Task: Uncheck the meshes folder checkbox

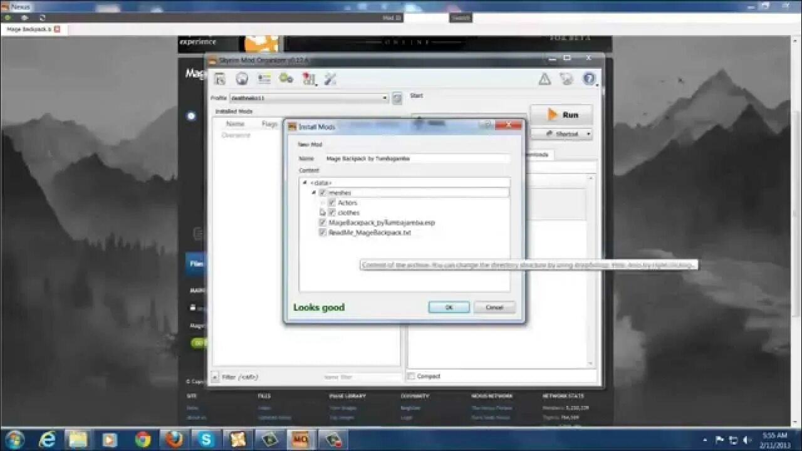Action: click(x=322, y=193)
